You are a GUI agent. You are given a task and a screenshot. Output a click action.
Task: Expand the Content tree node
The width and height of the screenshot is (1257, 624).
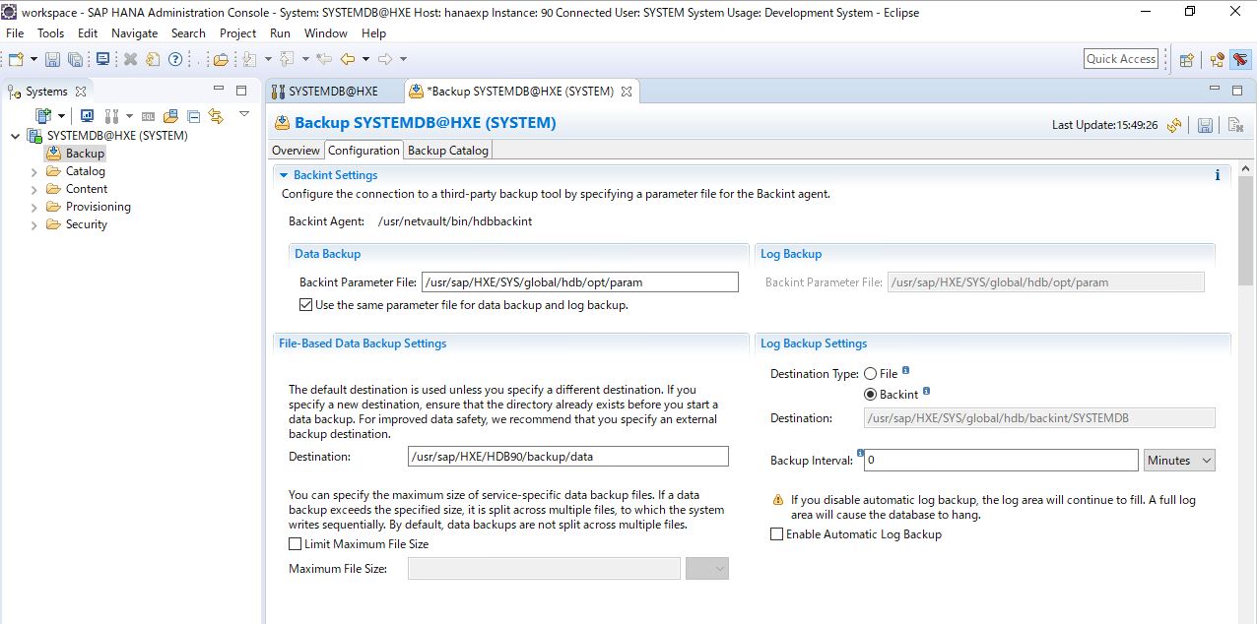coord(33,189)
